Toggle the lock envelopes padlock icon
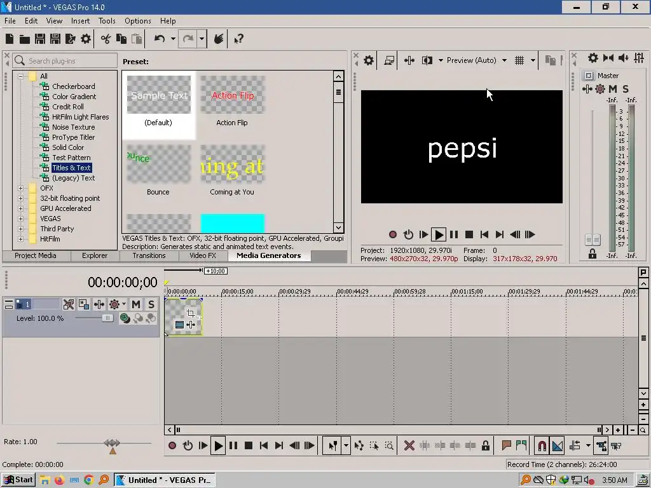Viewport: 651px width, 488px height. (485, 445)
